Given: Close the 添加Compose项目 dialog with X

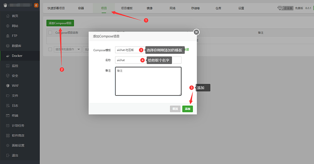Looking at the screenshot, I should click(197, 32).
